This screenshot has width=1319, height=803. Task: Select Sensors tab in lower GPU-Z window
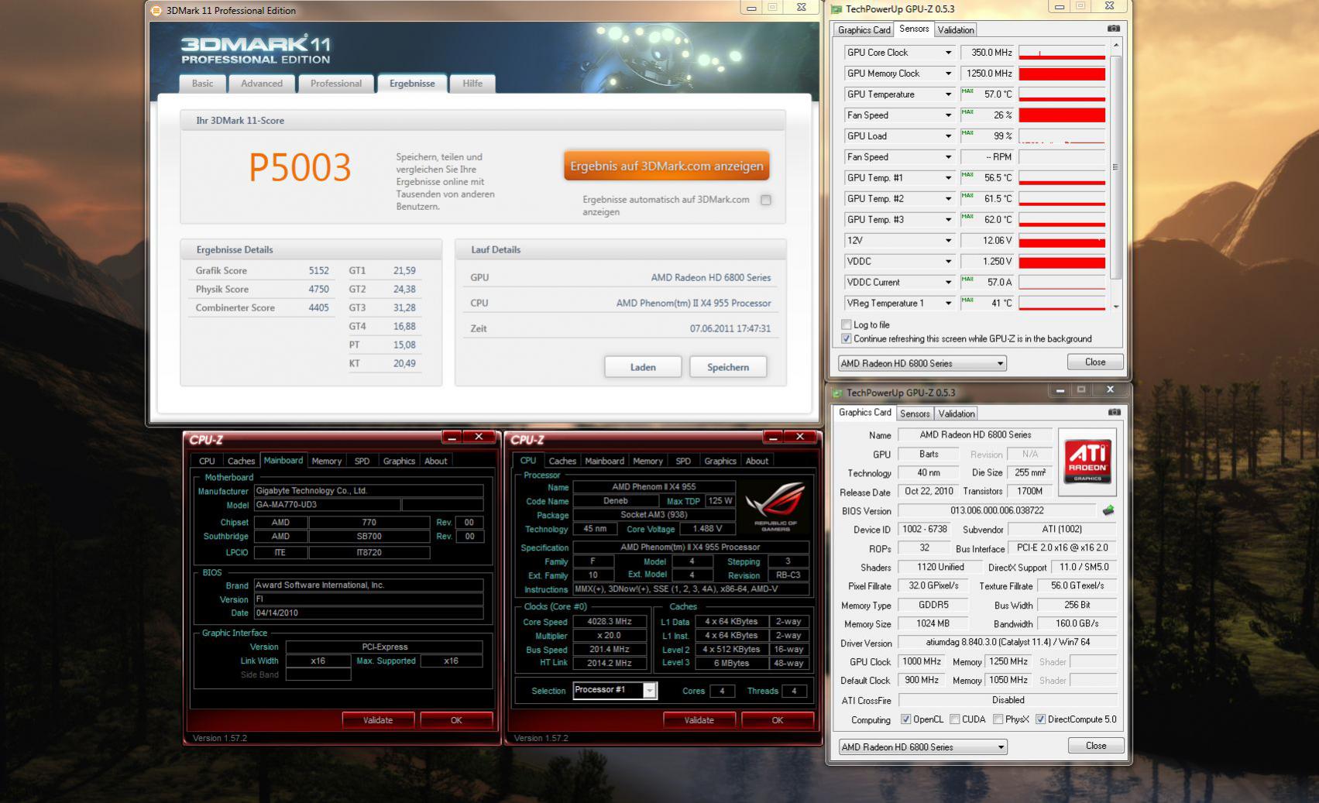[915, 414]
